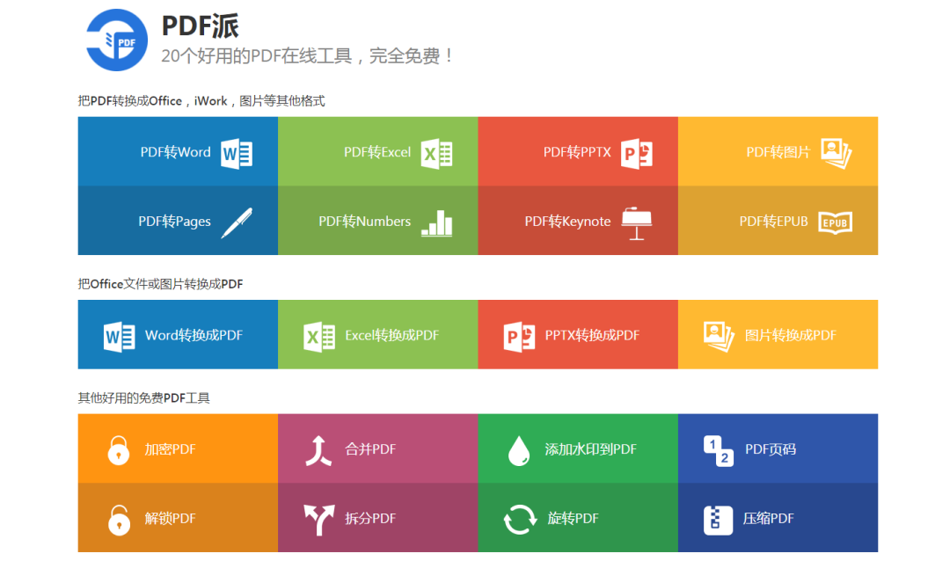Select the 加密PDF text label
The height and width of the screenshot is (561, 950).
[x=171, y=449]
